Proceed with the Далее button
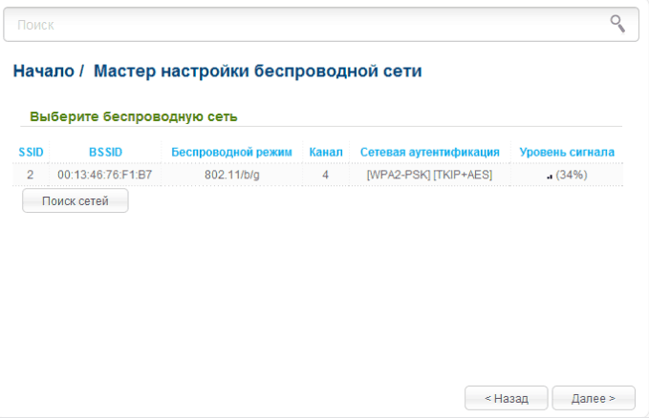 point(594,398)
